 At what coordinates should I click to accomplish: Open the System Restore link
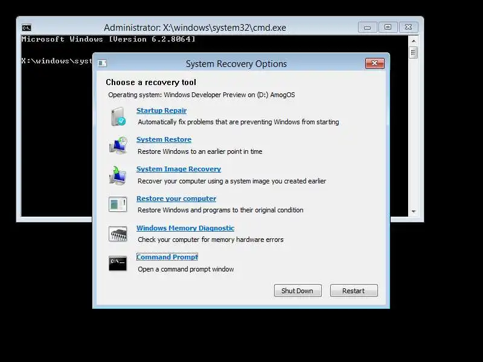tap(164, 139)
